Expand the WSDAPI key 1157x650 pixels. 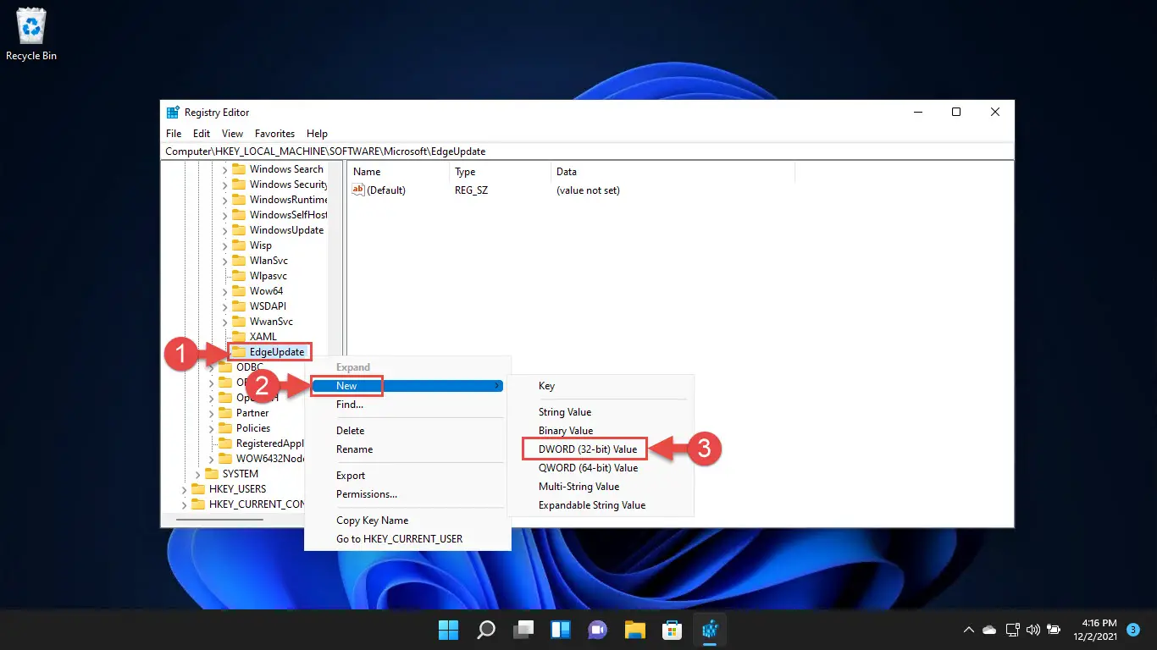[224, 306]
